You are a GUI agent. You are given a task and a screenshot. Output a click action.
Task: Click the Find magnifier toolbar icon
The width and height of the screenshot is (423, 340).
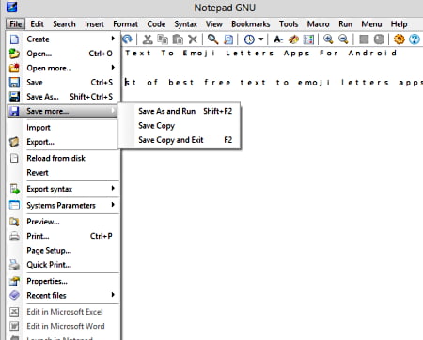(212, 39)
